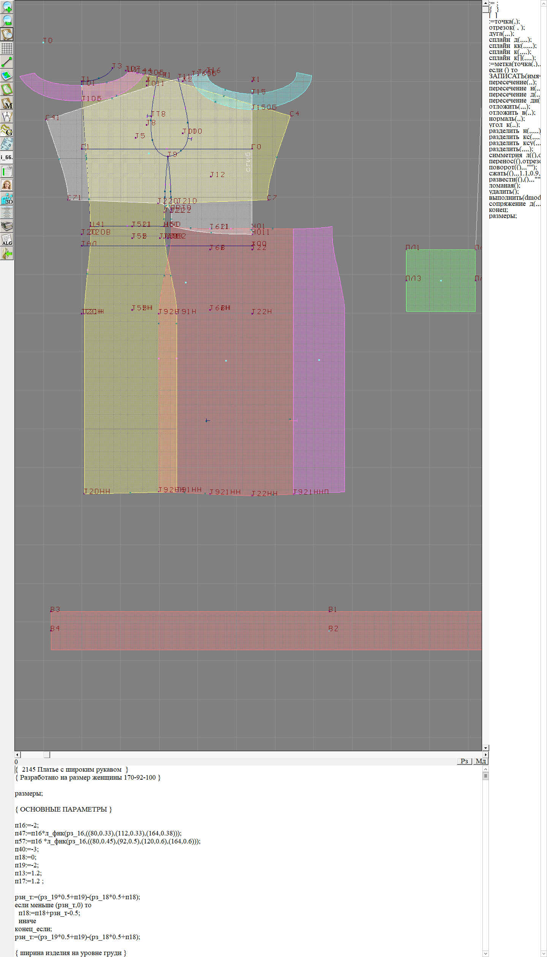This screenshot has height=957, width=547.
Task: Toggle the grid display icon
Action: pos(7,48)
